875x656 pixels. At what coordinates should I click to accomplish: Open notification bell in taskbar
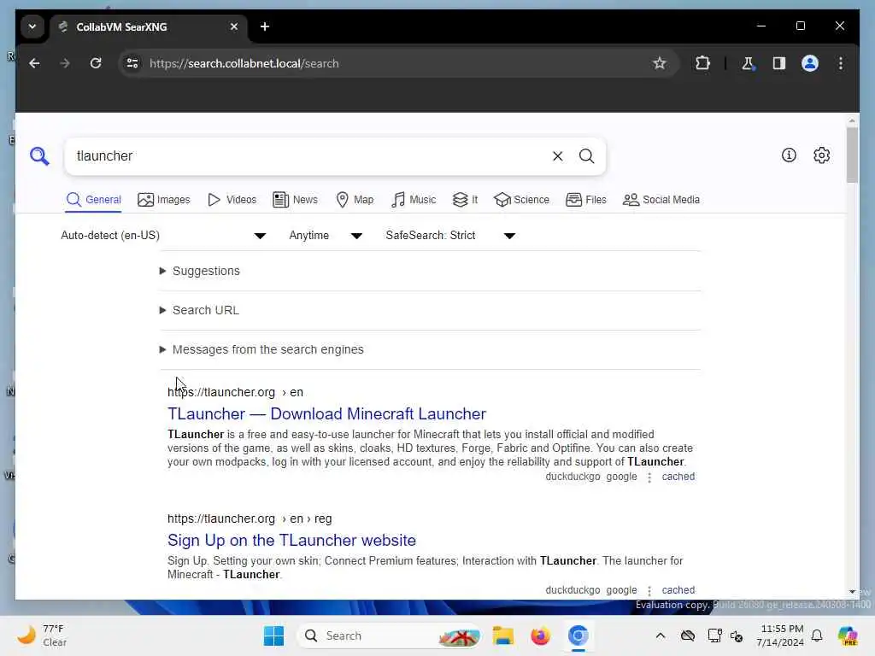pos(817,635)
